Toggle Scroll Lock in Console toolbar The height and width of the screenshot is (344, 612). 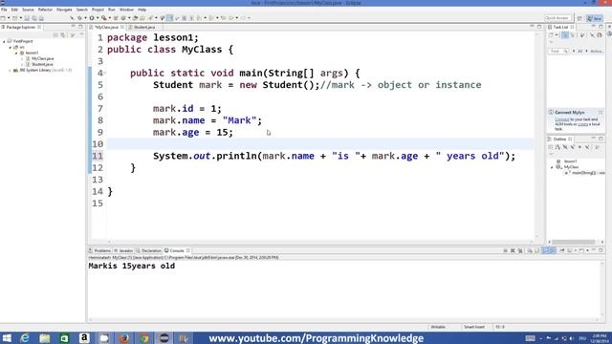point(536,250)
